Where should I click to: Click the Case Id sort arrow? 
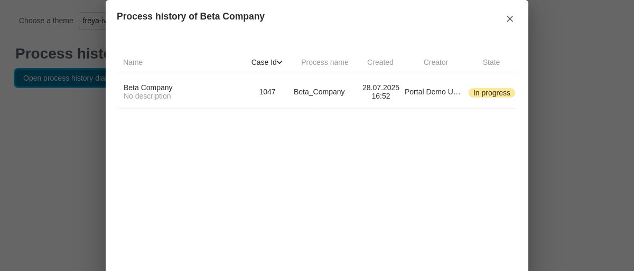(x=279, y=62)
